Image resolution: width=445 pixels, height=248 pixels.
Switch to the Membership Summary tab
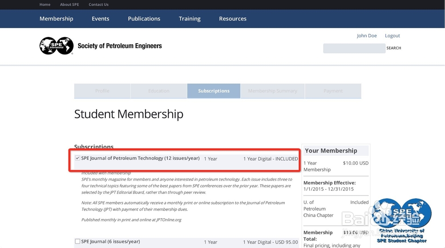coord(272,91)
